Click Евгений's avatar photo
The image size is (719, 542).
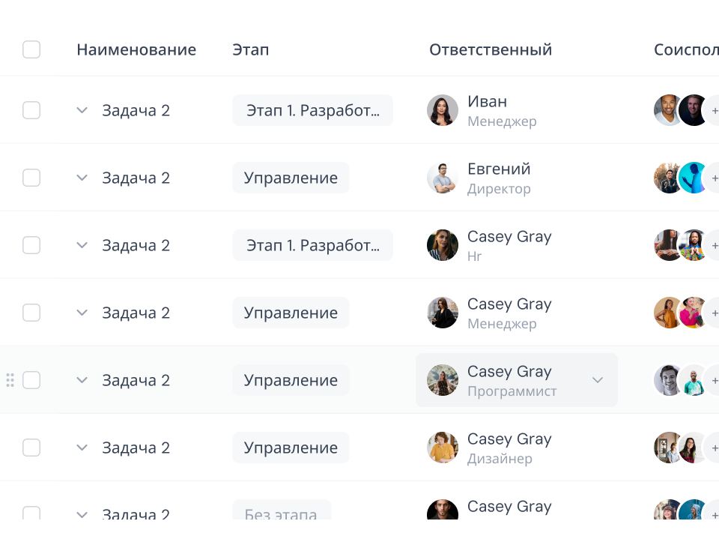[x=442, y=178]
